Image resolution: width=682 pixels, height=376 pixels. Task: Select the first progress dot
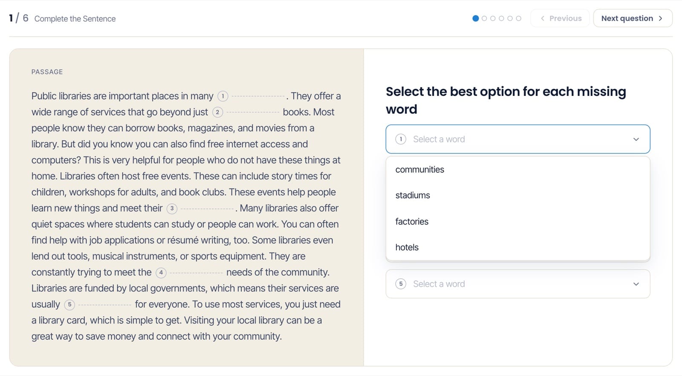coord(476,18)
